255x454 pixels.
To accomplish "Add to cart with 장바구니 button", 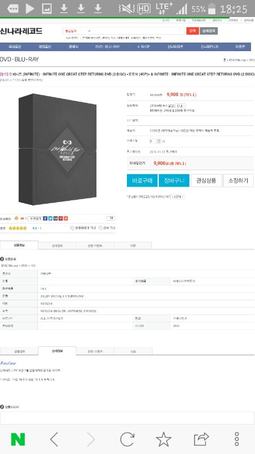I will click(x=175, y=180).
